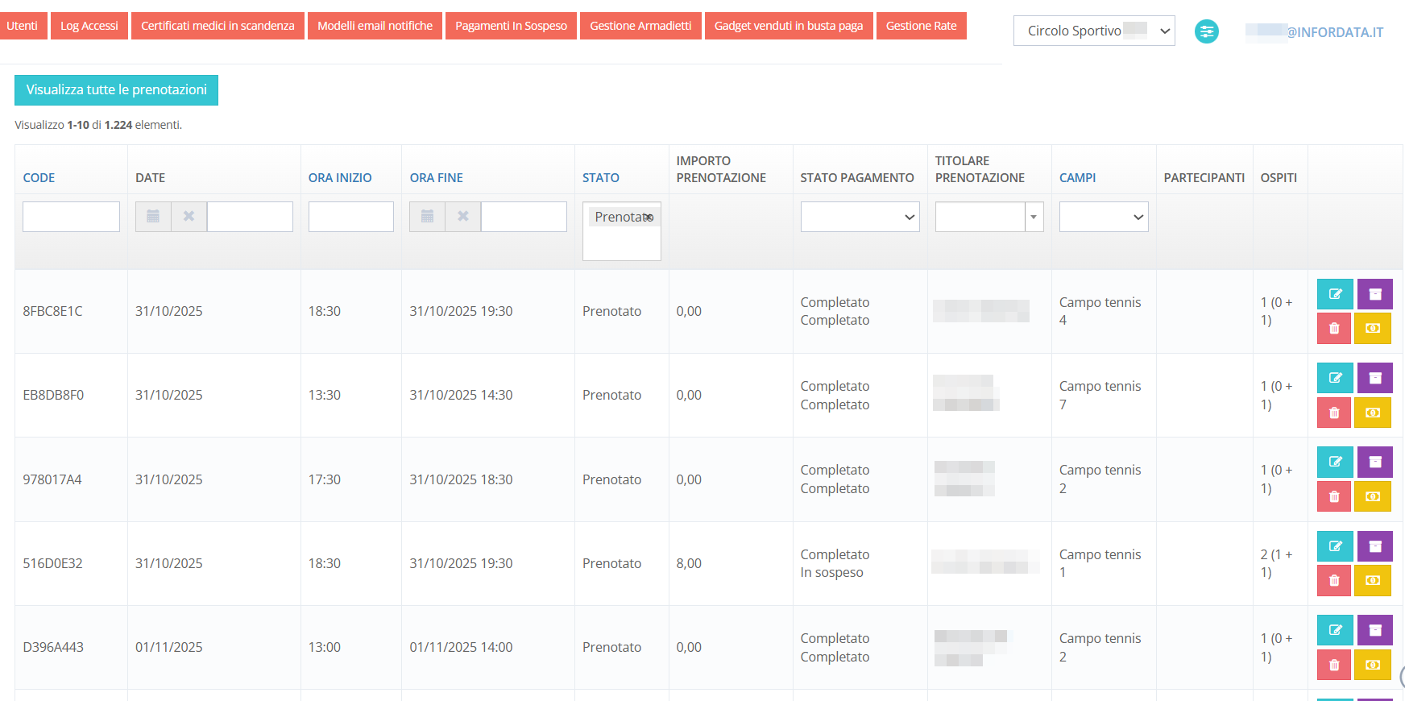
Task: Go to Pagamenti In Sospeso
Action: pos(511,26)
